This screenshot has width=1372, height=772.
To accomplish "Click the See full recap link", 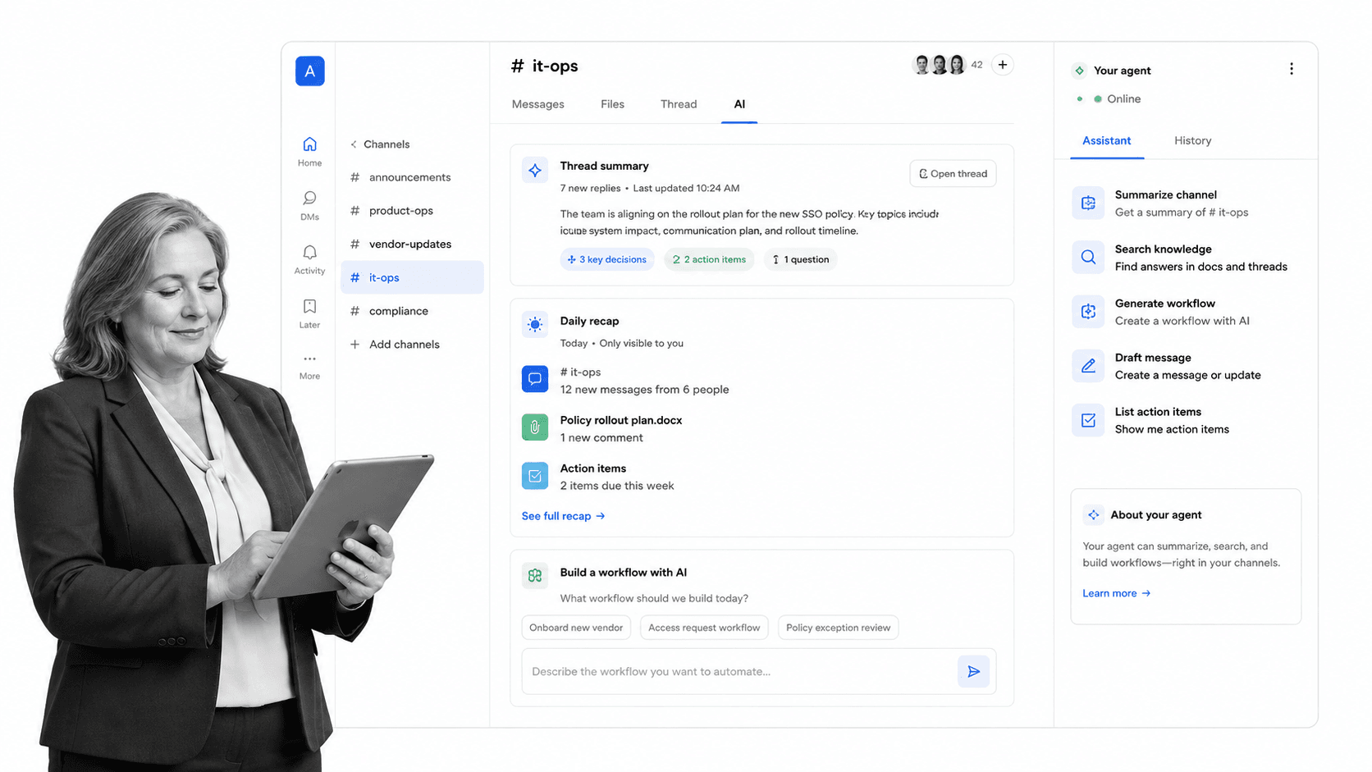I will point(563,516).
